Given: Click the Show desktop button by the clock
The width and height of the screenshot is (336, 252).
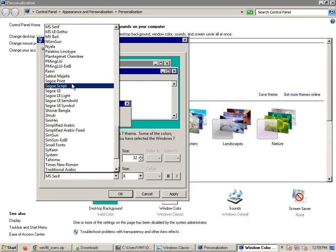Looking at the screenshot, I should pos(332,248).
